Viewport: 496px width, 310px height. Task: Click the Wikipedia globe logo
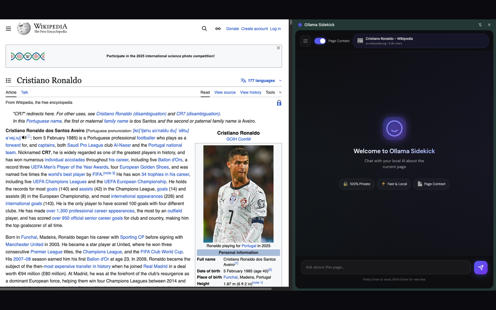[x=24, y=28]
